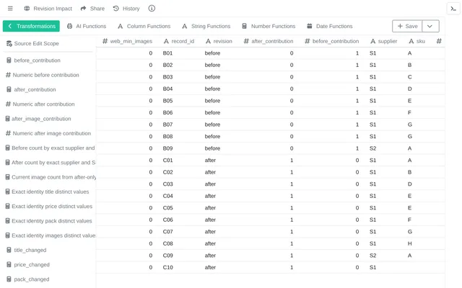
Task: Click record_id cell C01
Action: click(x=167, y=160)
